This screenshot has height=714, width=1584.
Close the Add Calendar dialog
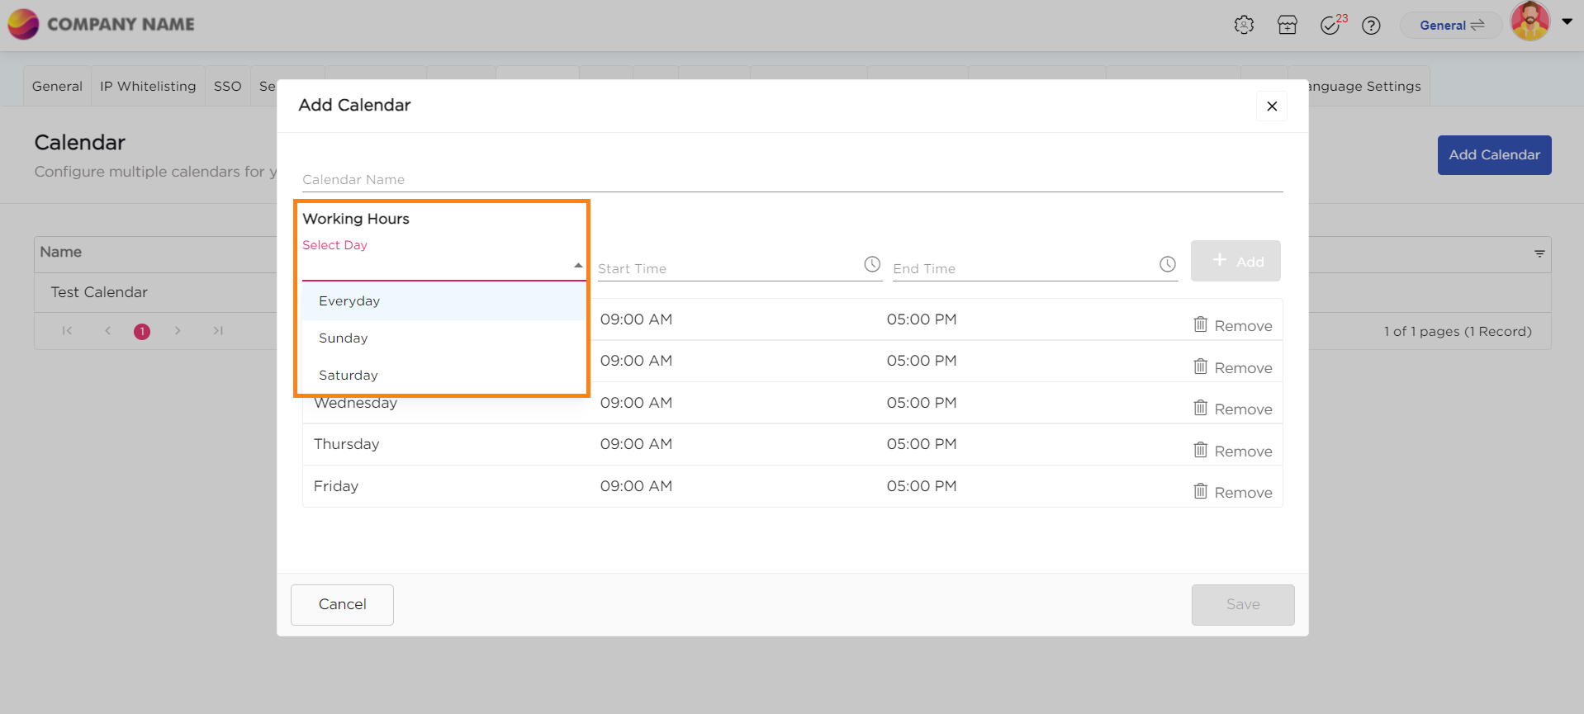1271,106
